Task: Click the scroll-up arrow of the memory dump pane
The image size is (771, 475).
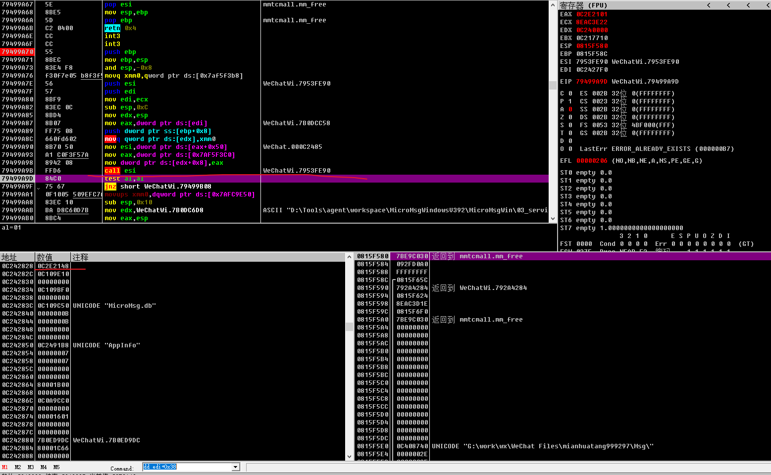Action: coord(350,256)
